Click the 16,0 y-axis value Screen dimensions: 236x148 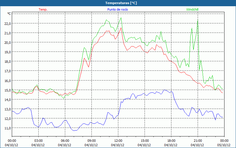coord(8,81)
